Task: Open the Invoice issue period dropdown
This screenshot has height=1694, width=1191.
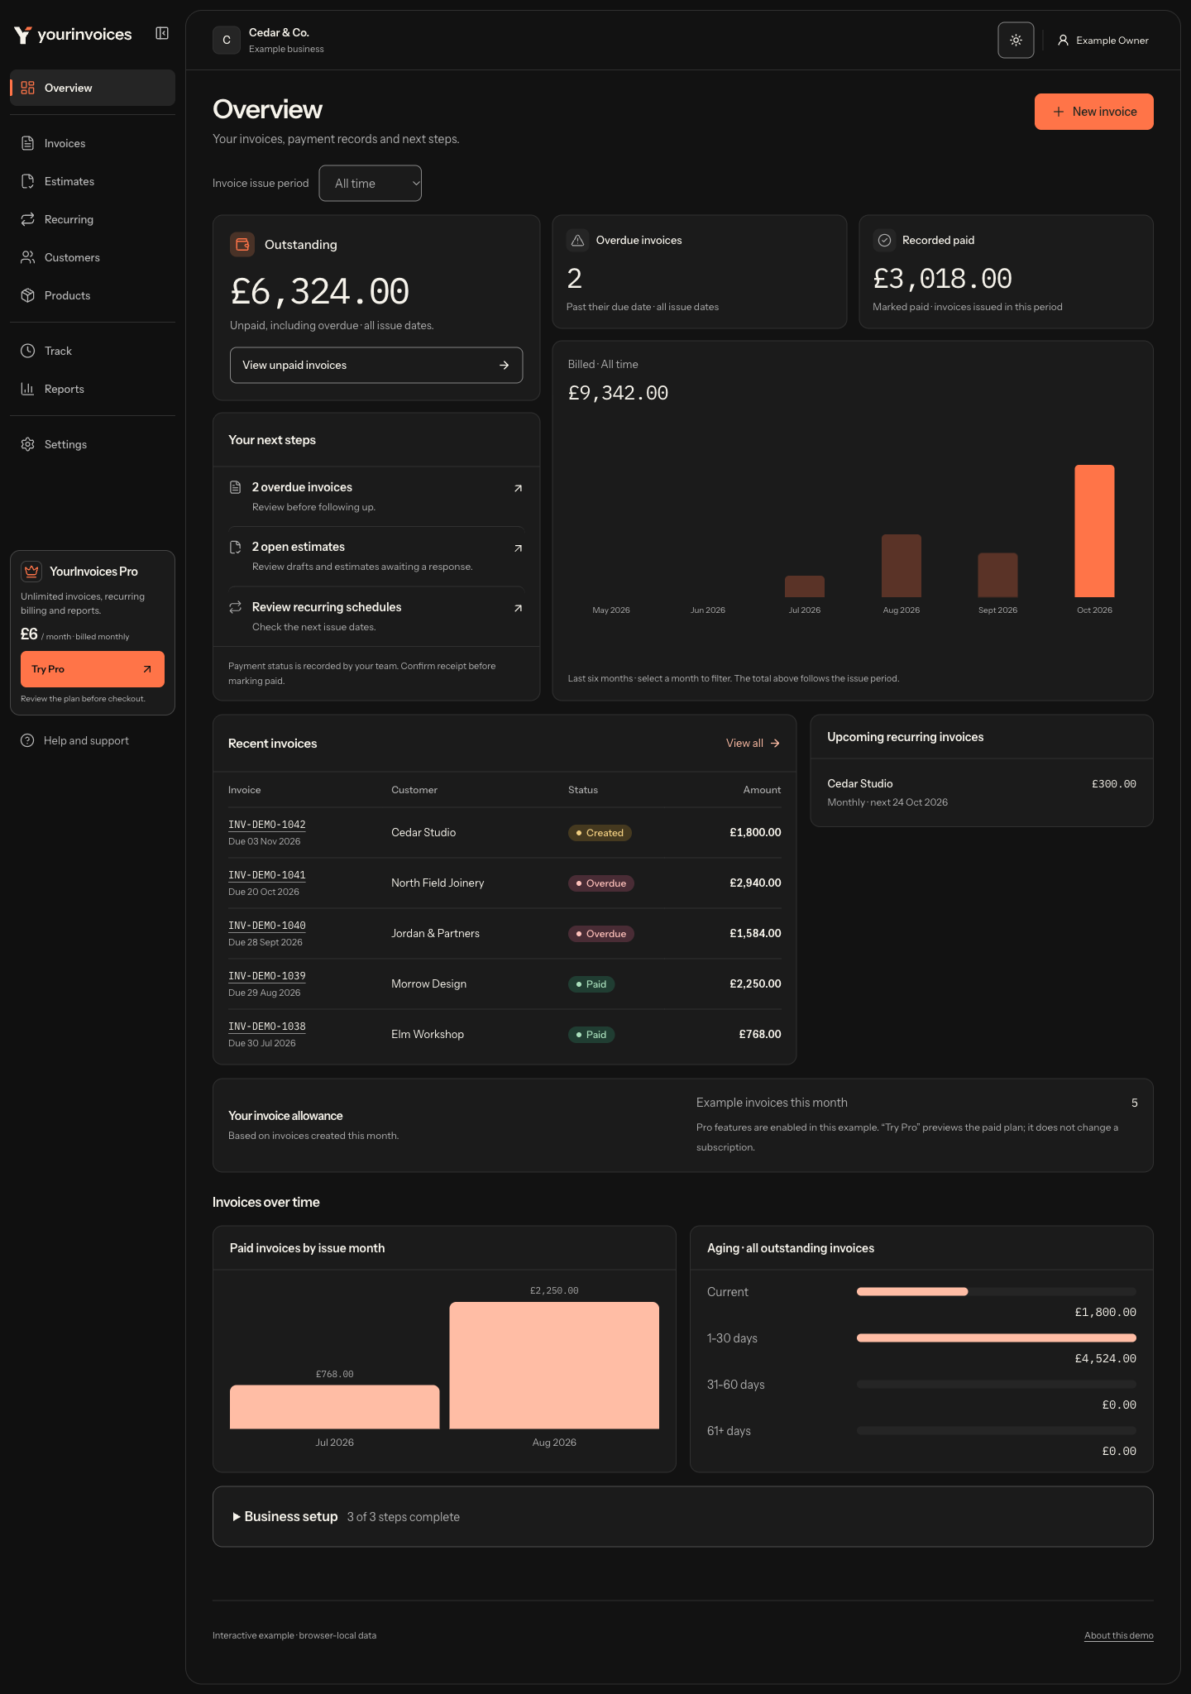Action: [371, 183]
